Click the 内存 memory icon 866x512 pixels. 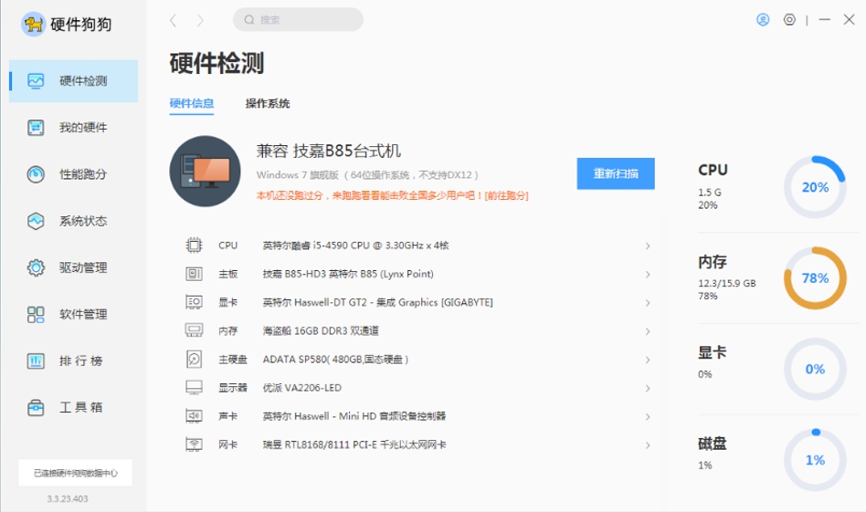click(x=194, y=330)
